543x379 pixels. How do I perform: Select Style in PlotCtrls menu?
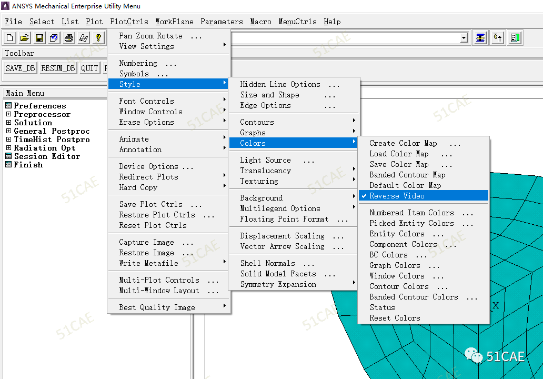click(169, 84)
